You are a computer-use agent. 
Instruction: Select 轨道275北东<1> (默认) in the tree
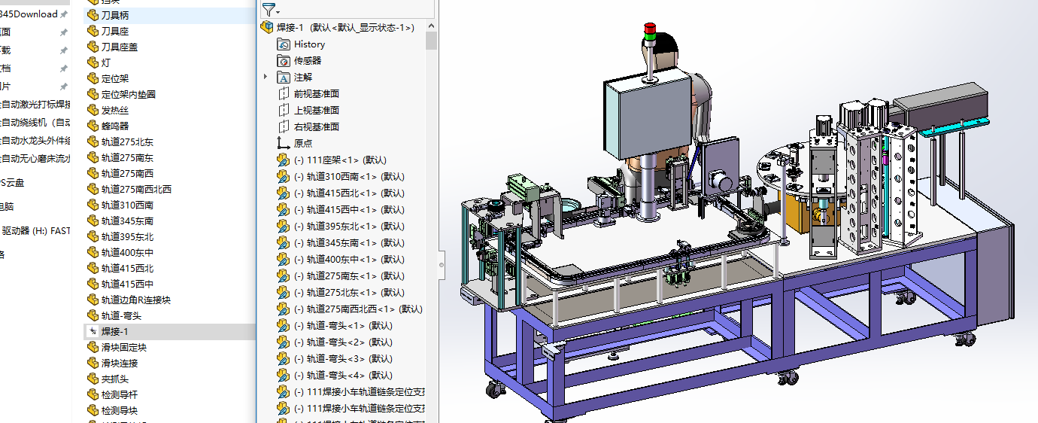pos(349,293)
